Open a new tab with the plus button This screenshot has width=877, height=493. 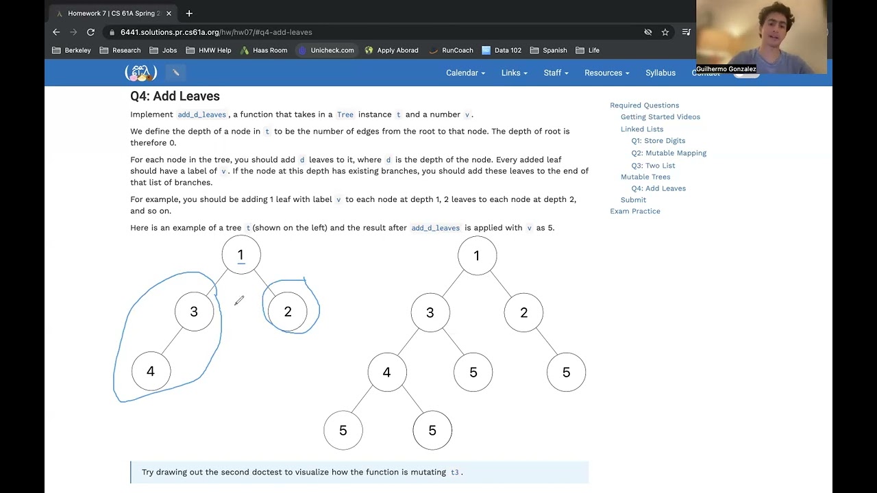[x=189, y=13]
